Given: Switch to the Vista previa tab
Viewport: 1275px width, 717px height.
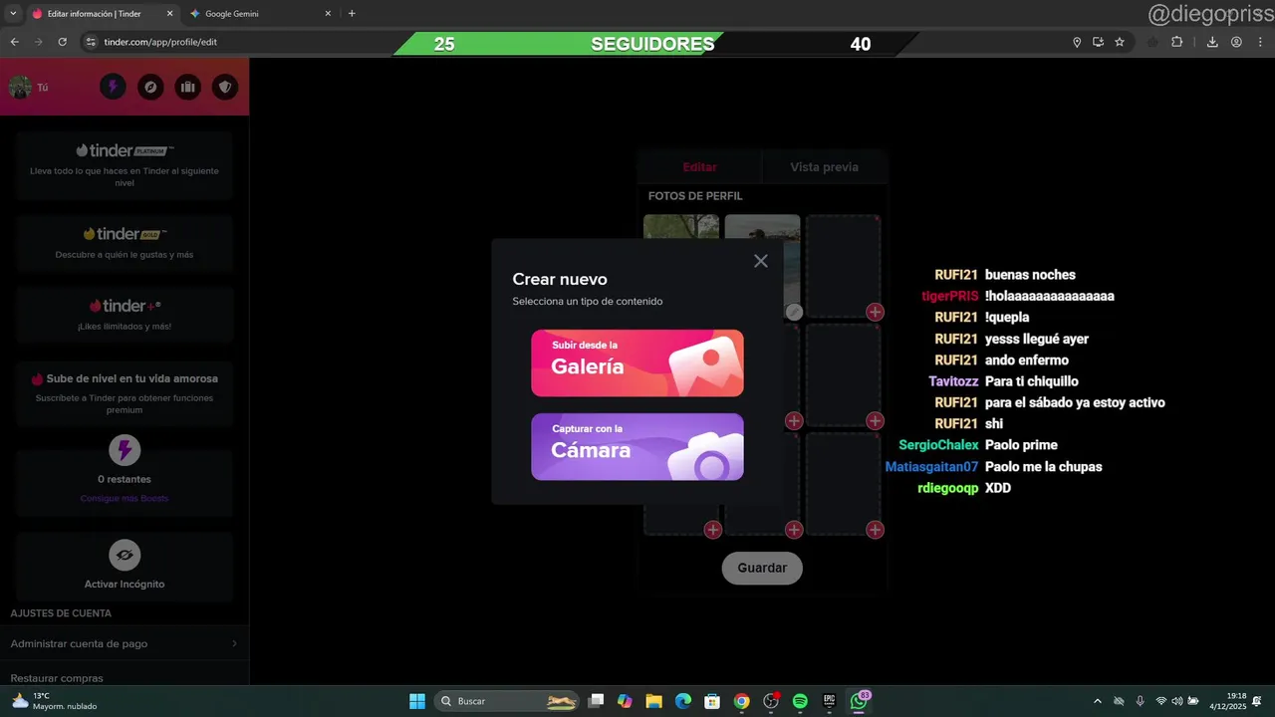Looking at the screenshot, I should point(824,167).
